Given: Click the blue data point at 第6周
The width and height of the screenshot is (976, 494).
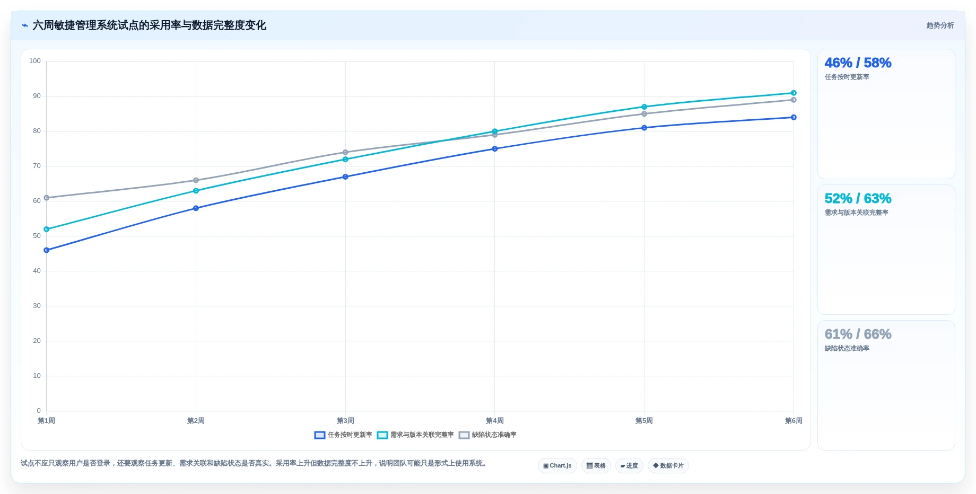Looking at the screenshot, I should 794,118.
